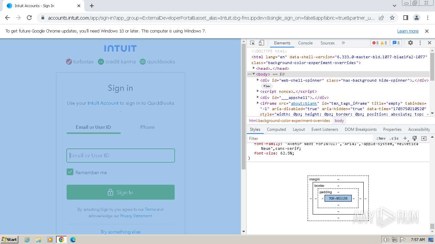This screenshot has width=435, height=244.
Task: Click the browser forward arrow
Action: pos(18,18)
